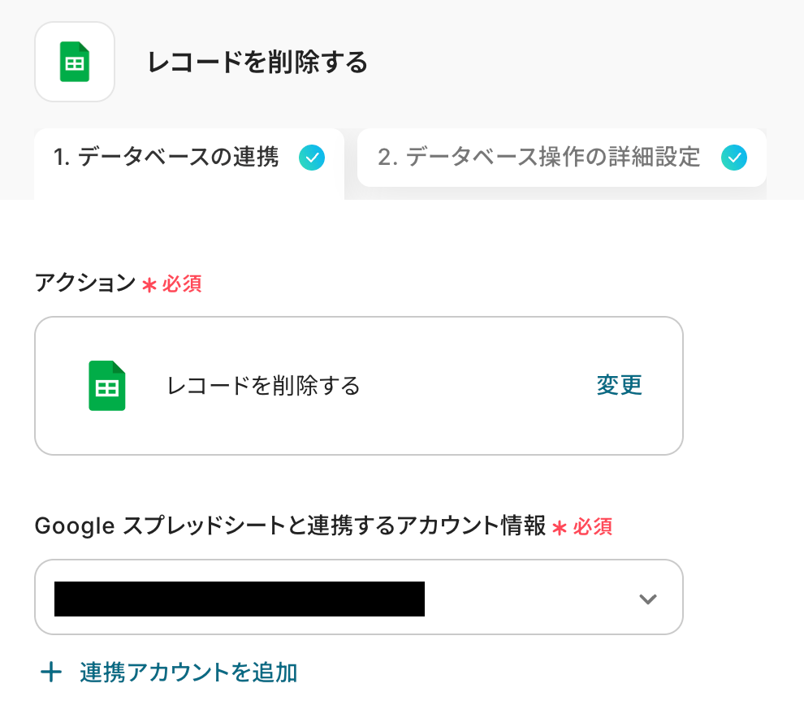The image size is (804, 718).
Task: Click the アクション field label
Action: click(x=85, y=283)
